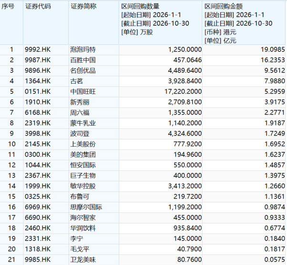Click repurchase amount 19.0985
The image size is (287, 265).
[273, 50]
